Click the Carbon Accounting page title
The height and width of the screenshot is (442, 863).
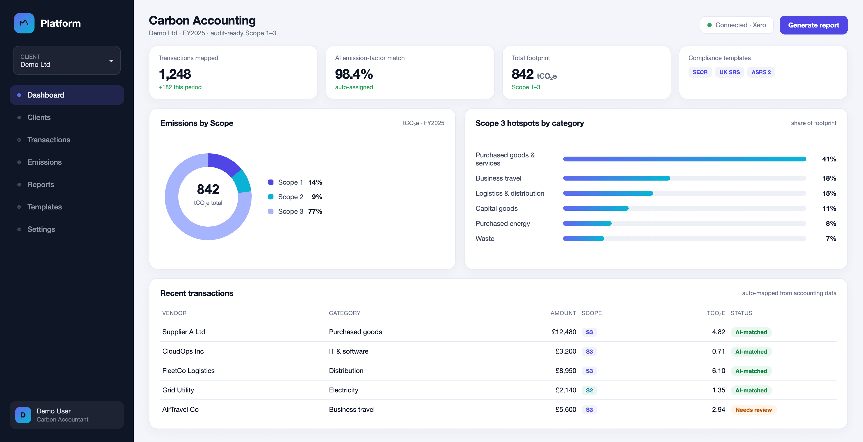pos(202,20)
